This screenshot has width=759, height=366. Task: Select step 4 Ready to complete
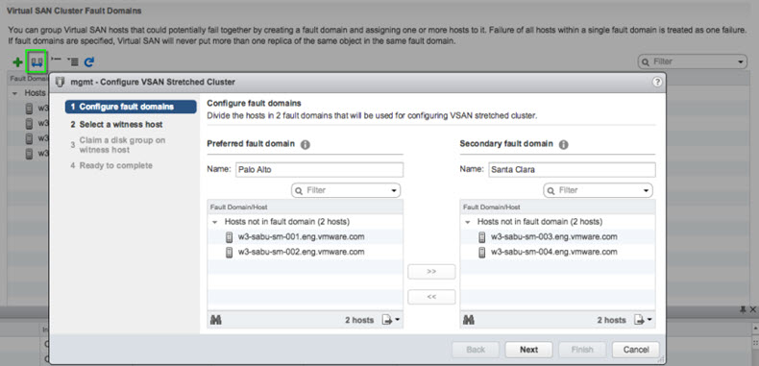tap(111, 165)
